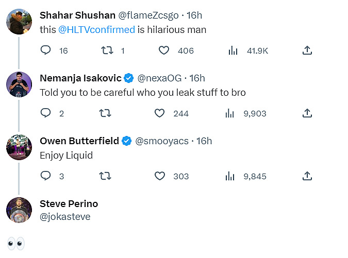This screenshot has height=258, width=348.
Task: Open Shahar Shushan's profile avatar
Action: [19, 22]
